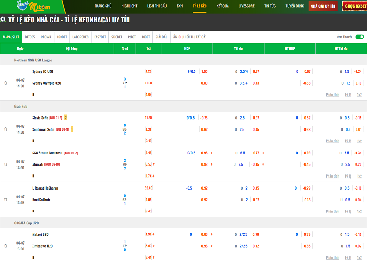This screenshot has width=367, height=261.
Task: Open Phân tích for CSA Steaua Bucuresti
Action: pyautogui.click(x=332, y=176)
